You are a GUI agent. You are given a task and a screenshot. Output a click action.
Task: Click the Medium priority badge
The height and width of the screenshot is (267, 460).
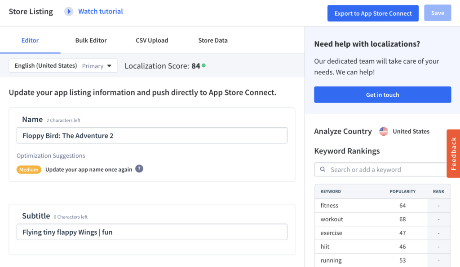(x=29, y=170)
